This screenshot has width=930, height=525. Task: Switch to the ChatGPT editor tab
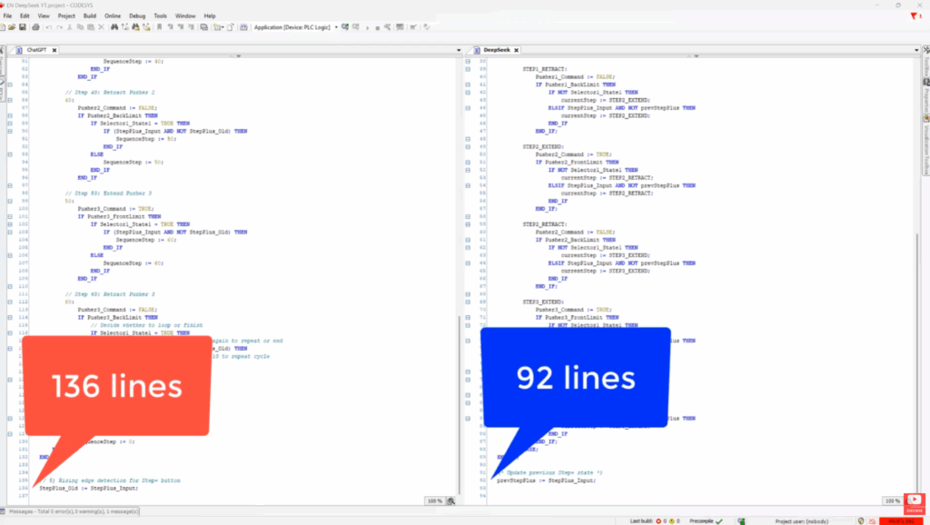tap(37, 50)
